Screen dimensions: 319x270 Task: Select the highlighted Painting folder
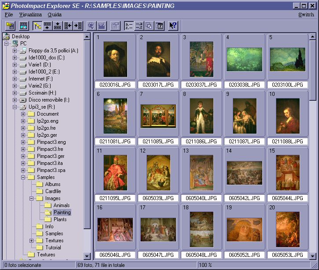[x=62, y=212]
